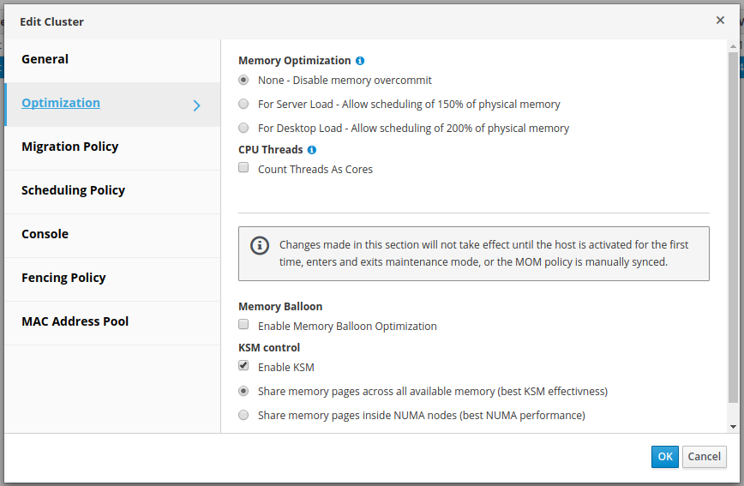
Task: Open the General tab
Action: (45, 59)
